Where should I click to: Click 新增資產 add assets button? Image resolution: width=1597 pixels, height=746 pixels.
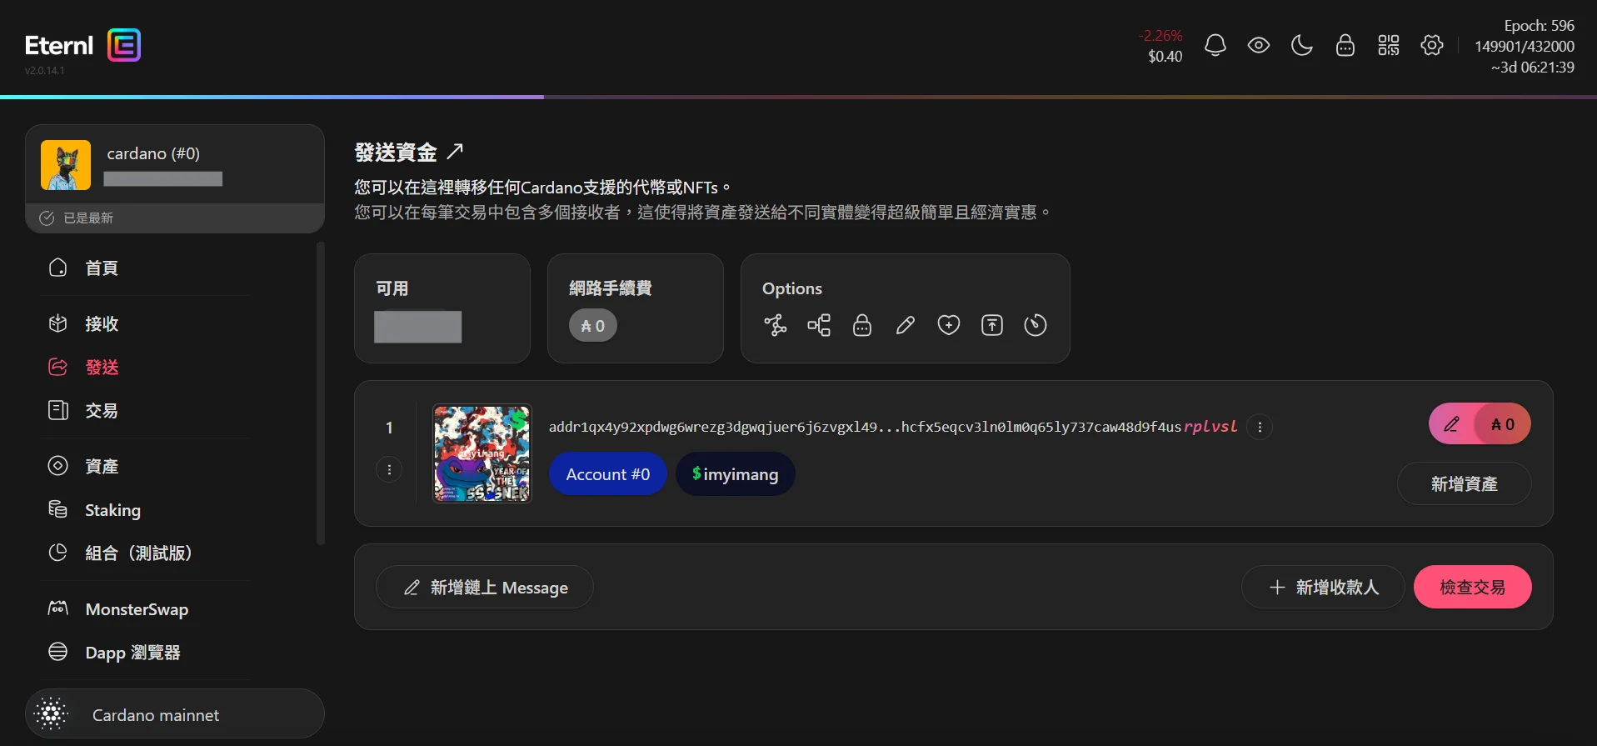click(1464, 483)
